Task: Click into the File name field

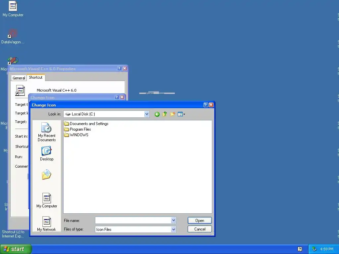Action: (x=133, y=220)
